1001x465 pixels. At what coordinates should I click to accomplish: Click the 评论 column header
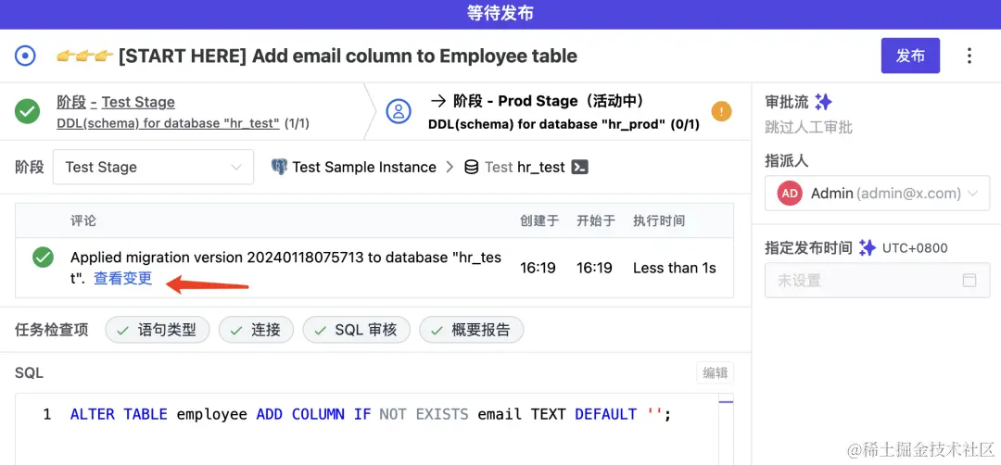coord(83,220)
